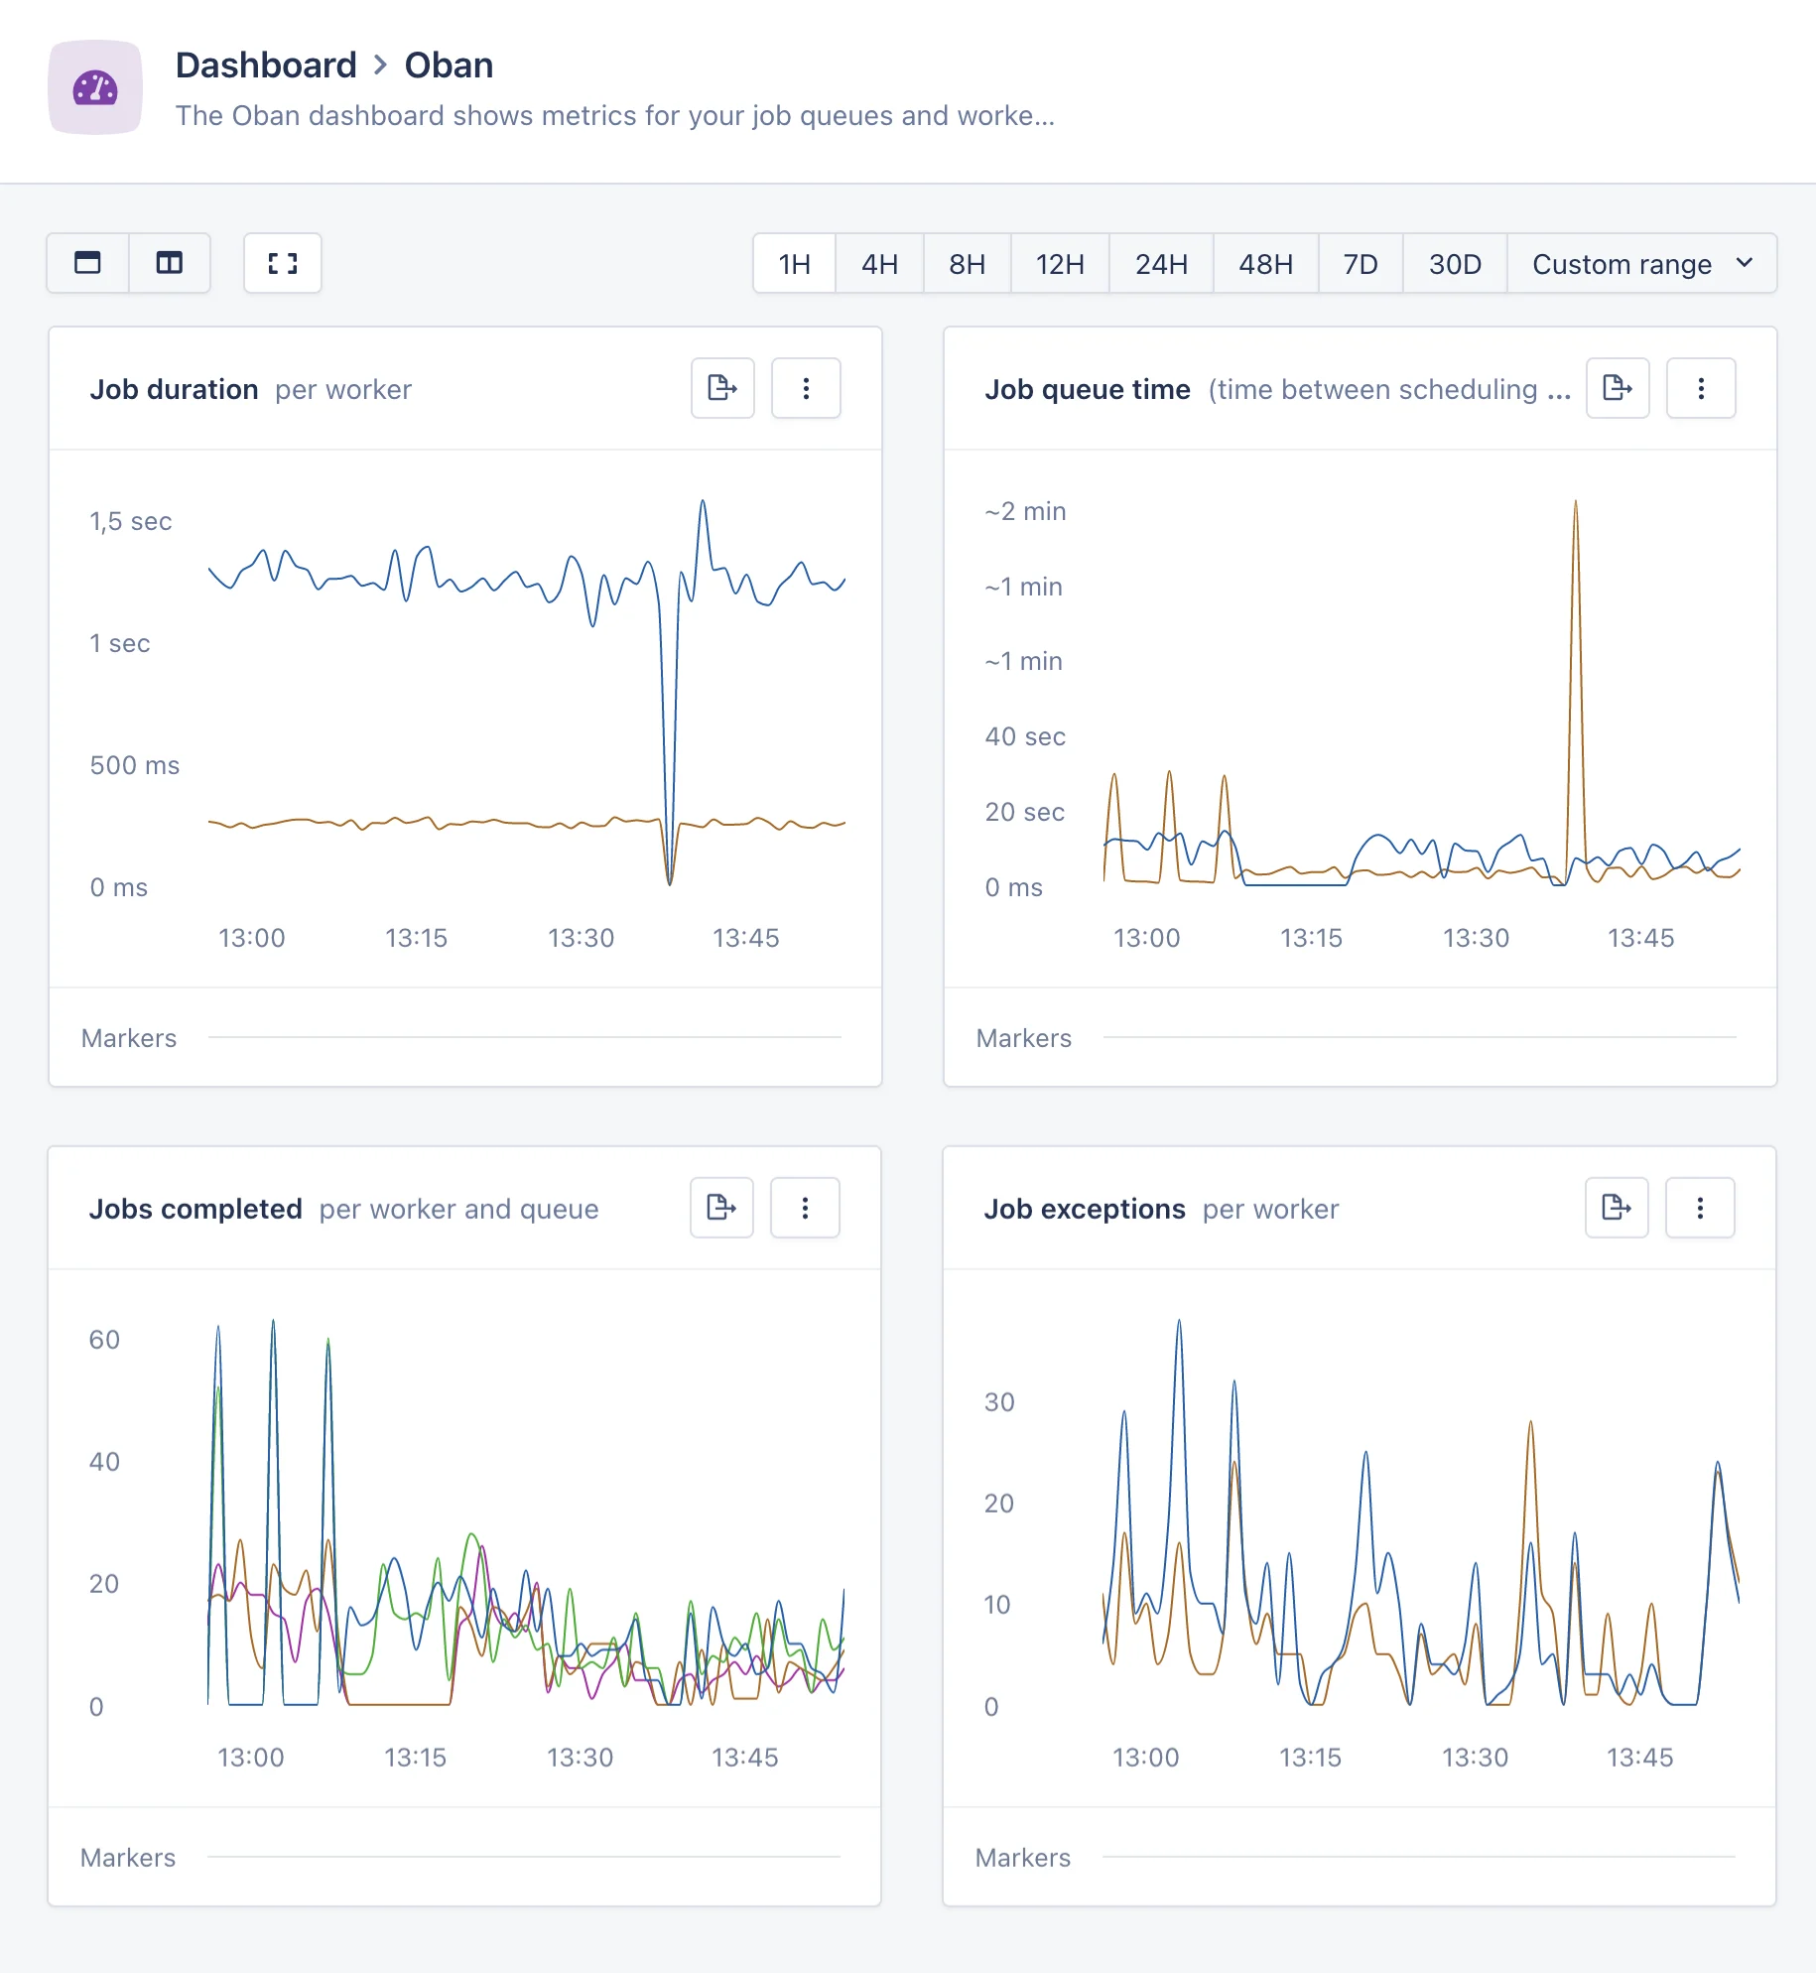Viewport: 1816px width, 1973px height.
Task: Click Markers label under Jobs completed
Action: (128, 1858)
